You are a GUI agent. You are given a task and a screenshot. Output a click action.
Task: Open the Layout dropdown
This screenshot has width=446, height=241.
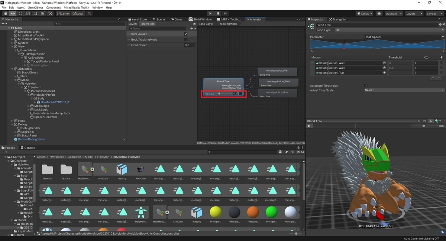coord(434,13)
